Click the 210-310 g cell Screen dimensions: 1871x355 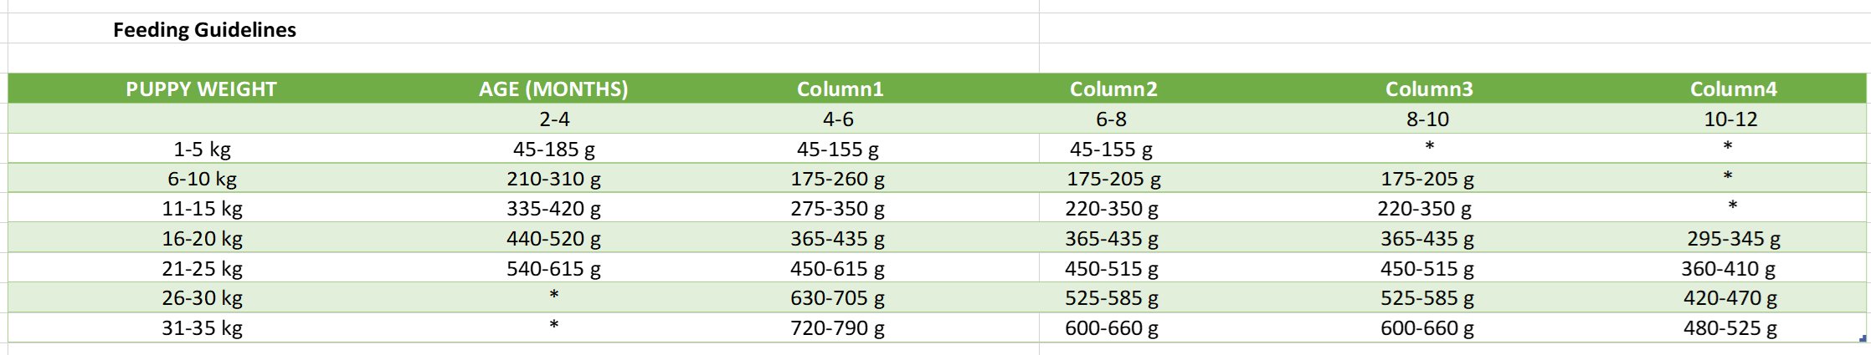pyautogui.click(x=553, y=179)
